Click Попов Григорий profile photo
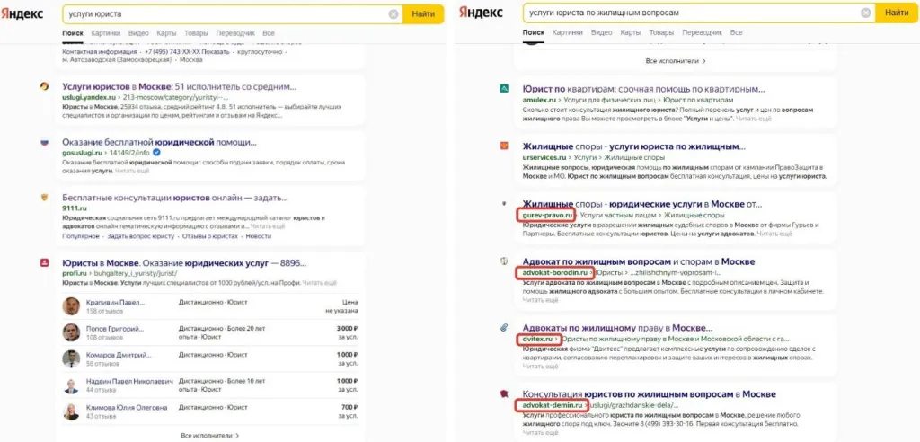 point(72,332)
